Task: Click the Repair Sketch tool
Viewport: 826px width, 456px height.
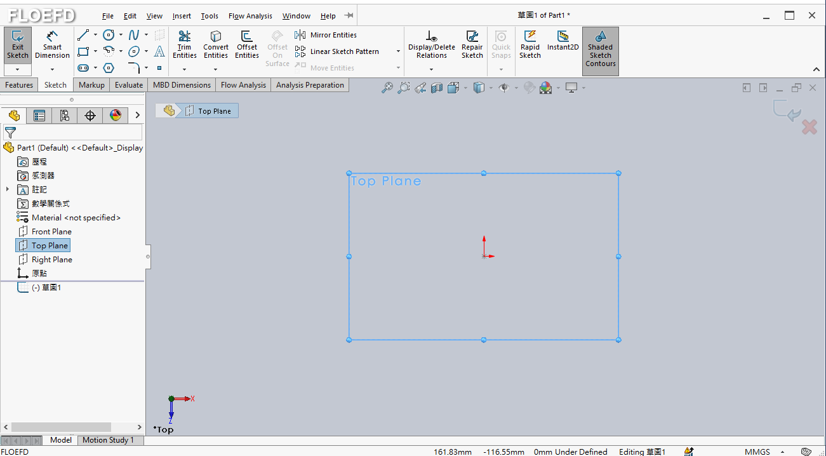Action: (x=472, y=44)
